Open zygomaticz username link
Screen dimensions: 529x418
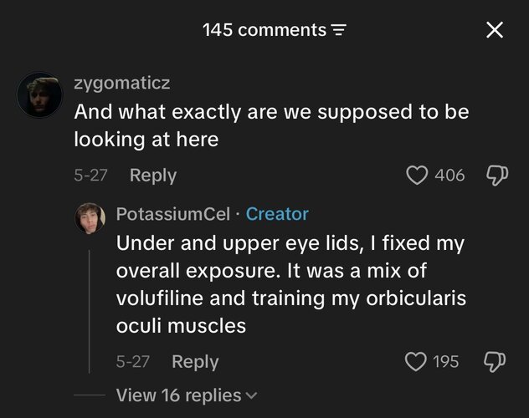pyautogui.click(x=122, y=83)
